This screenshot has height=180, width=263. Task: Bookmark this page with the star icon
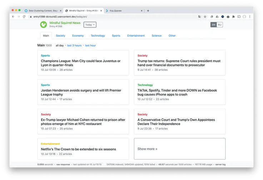click(205, 16)
